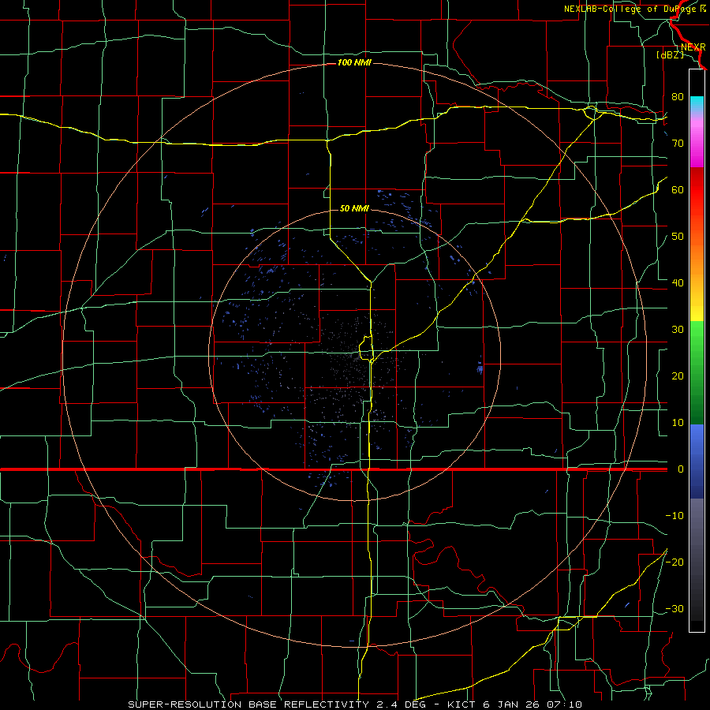Click the 0 value on the color scale
The height and width of the screenshot is (710, 710).
tap(681, 469)
